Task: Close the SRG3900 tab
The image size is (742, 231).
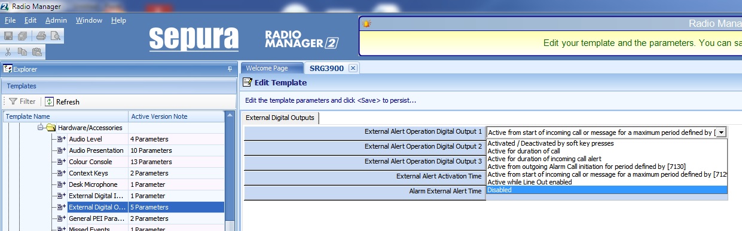Action: 353,68
